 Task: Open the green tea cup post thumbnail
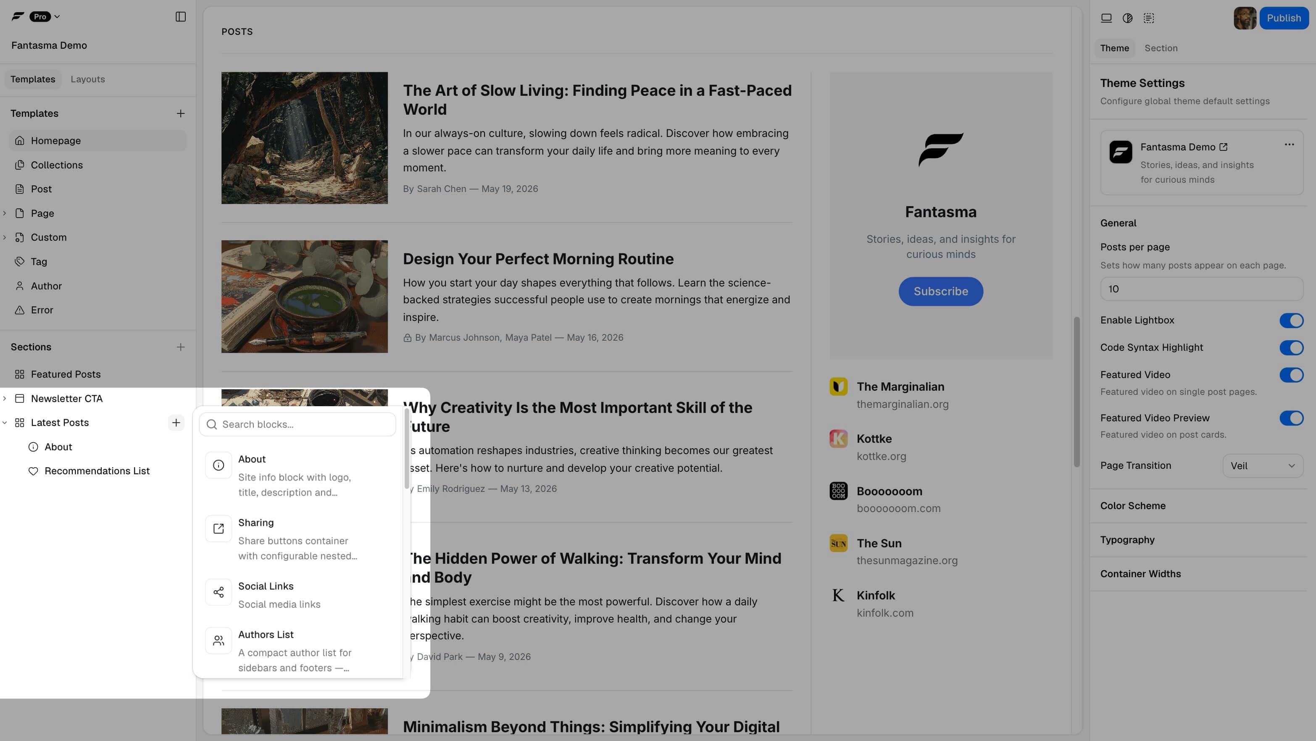tap(305, 297)
